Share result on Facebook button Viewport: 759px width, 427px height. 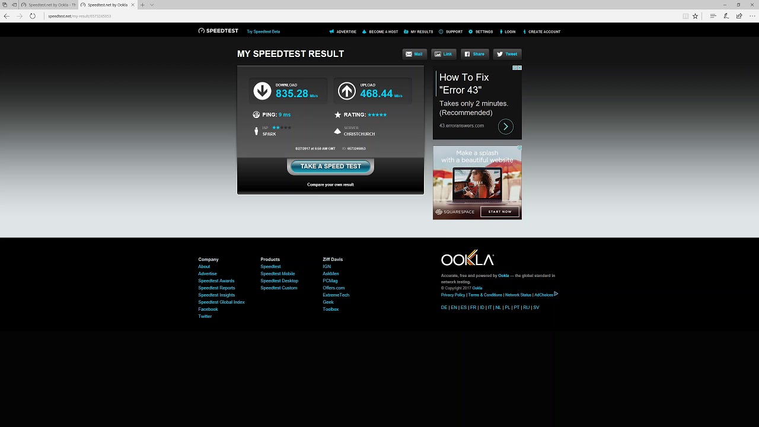click(474, 54)
